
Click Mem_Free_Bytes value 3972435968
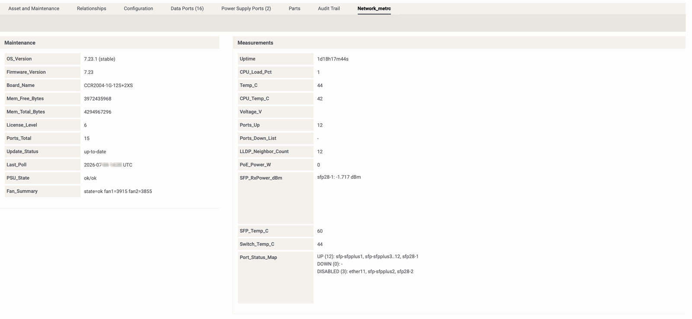(97, 99)
